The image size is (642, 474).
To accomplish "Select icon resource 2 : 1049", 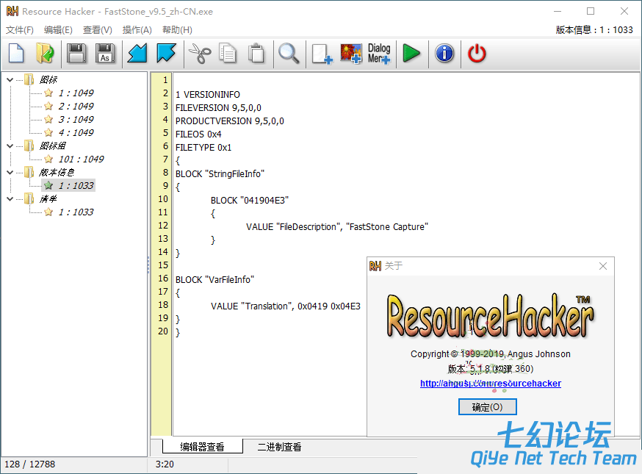I will coord(76,106).
